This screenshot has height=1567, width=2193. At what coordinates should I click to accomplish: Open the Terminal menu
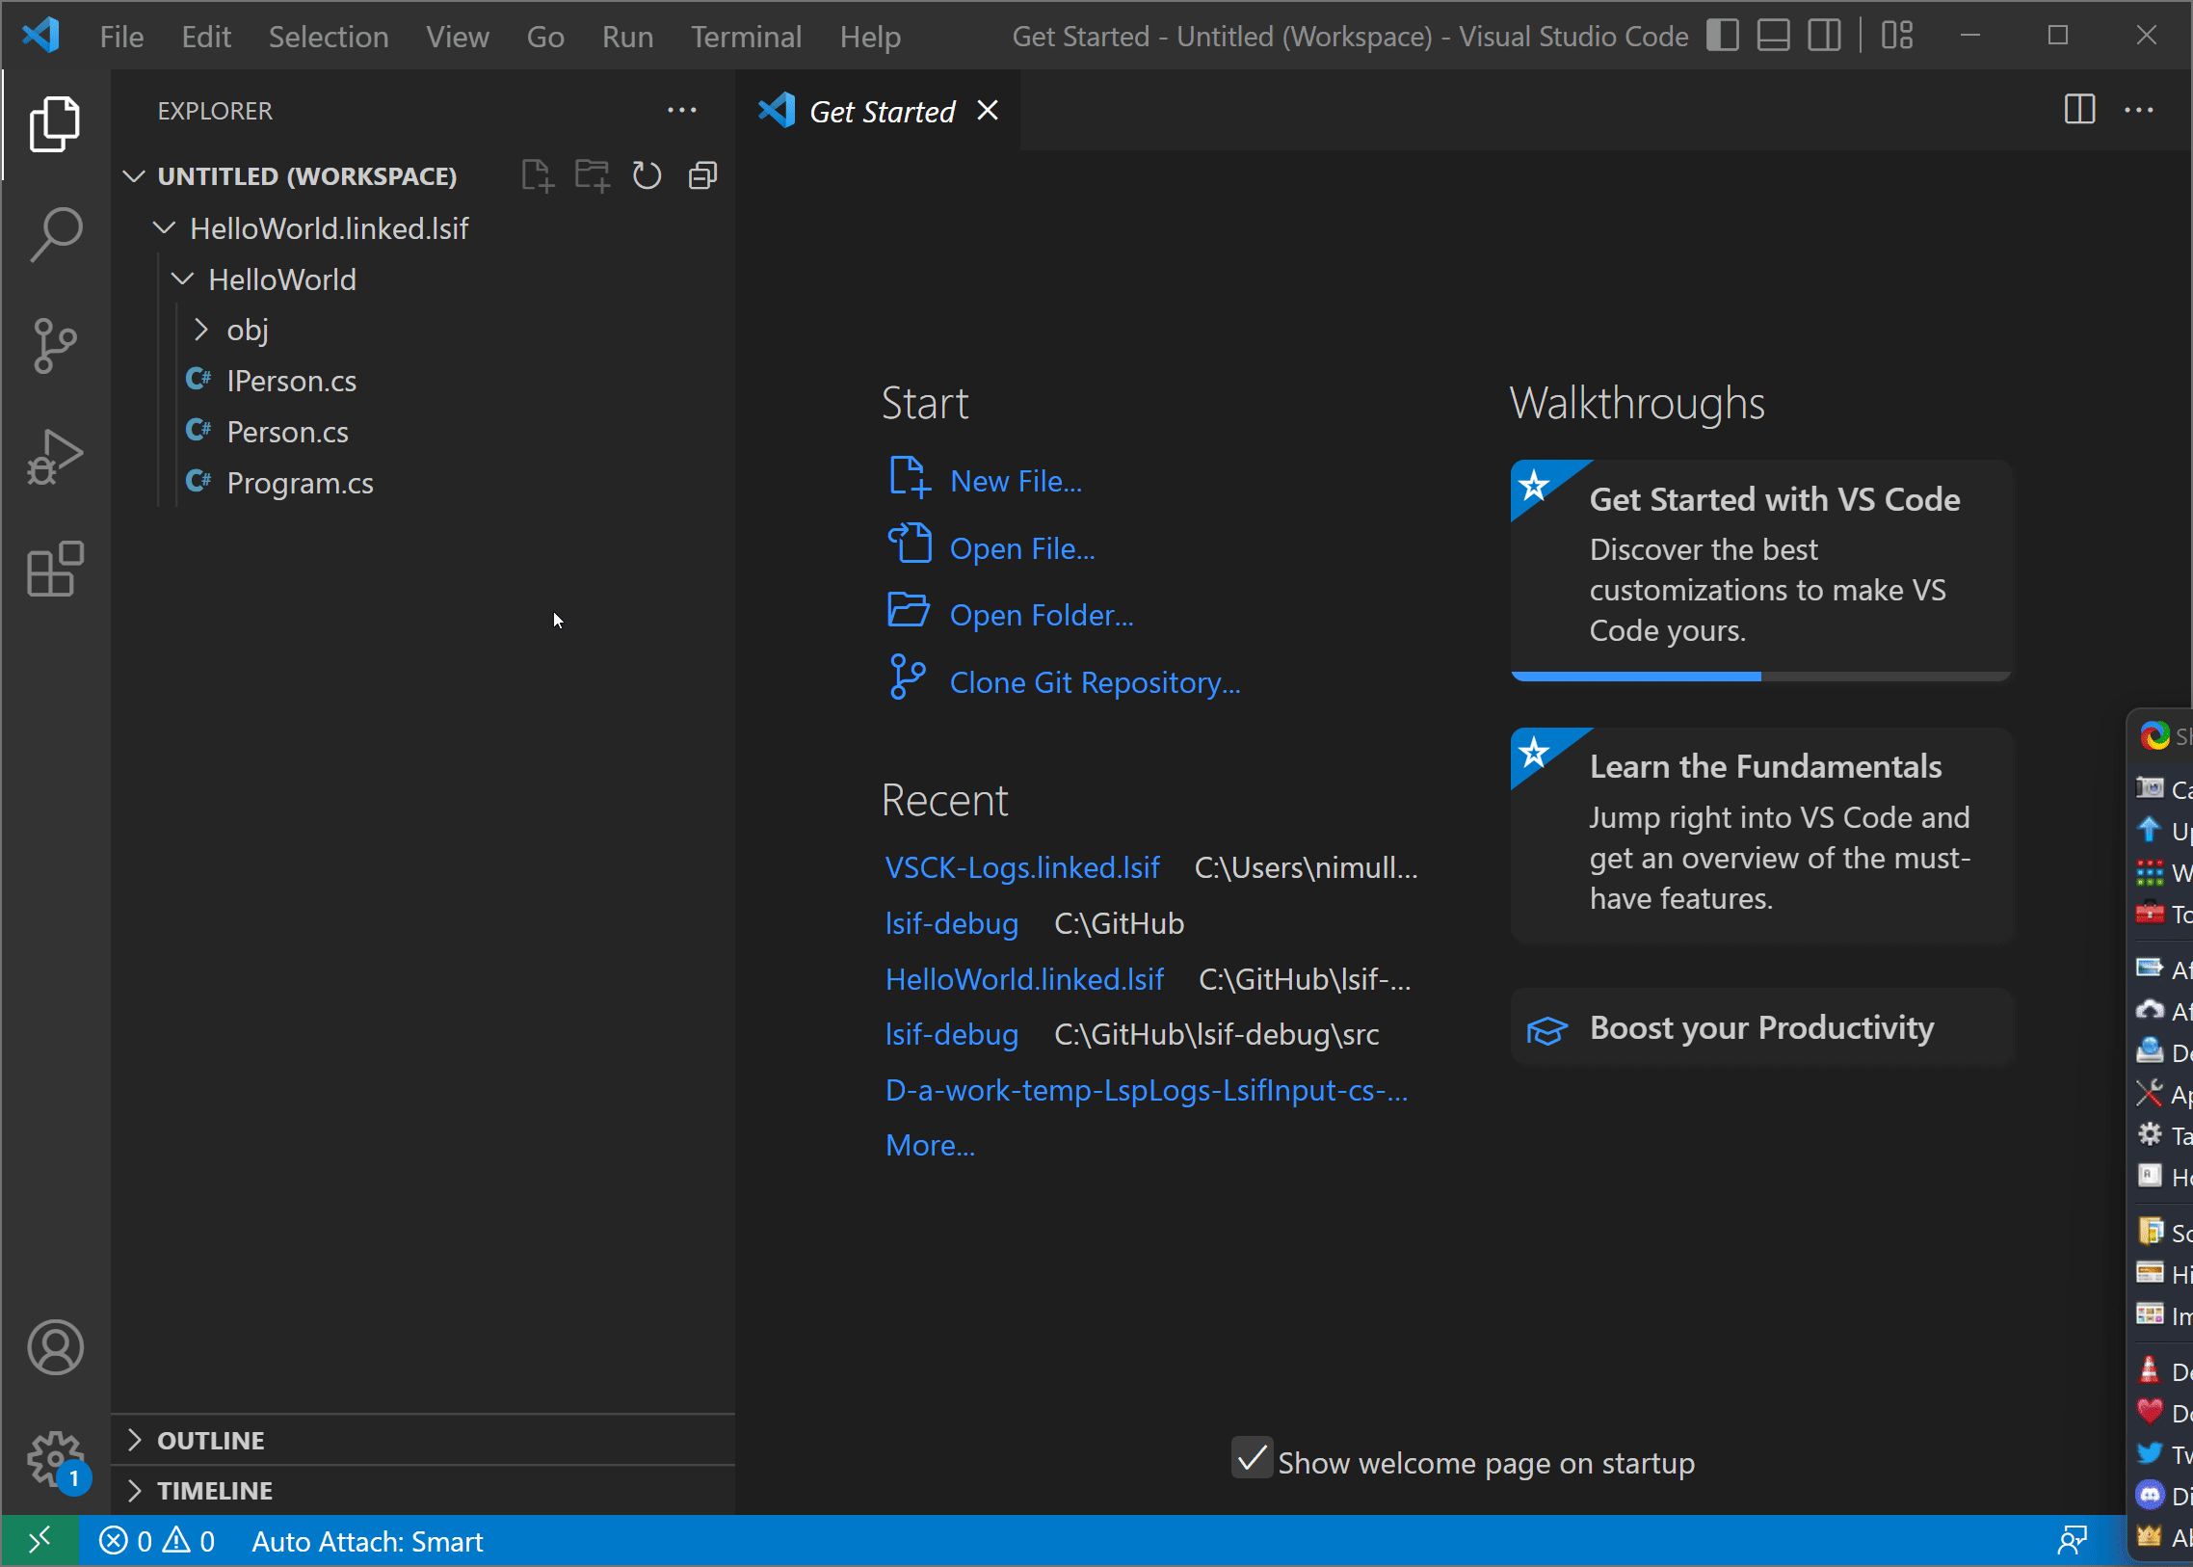pos(746,37)
